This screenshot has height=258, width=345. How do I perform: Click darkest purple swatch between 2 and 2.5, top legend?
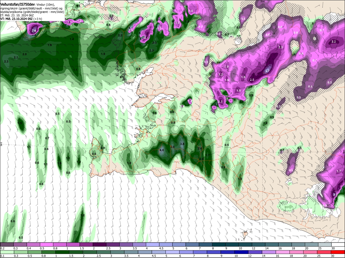point(99,245)
